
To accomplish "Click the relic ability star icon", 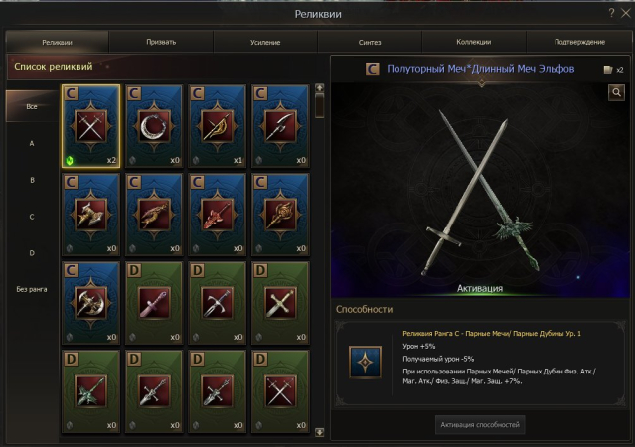I will [365, 362].
